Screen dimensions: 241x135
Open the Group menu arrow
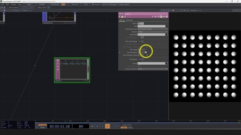point(166,63)
